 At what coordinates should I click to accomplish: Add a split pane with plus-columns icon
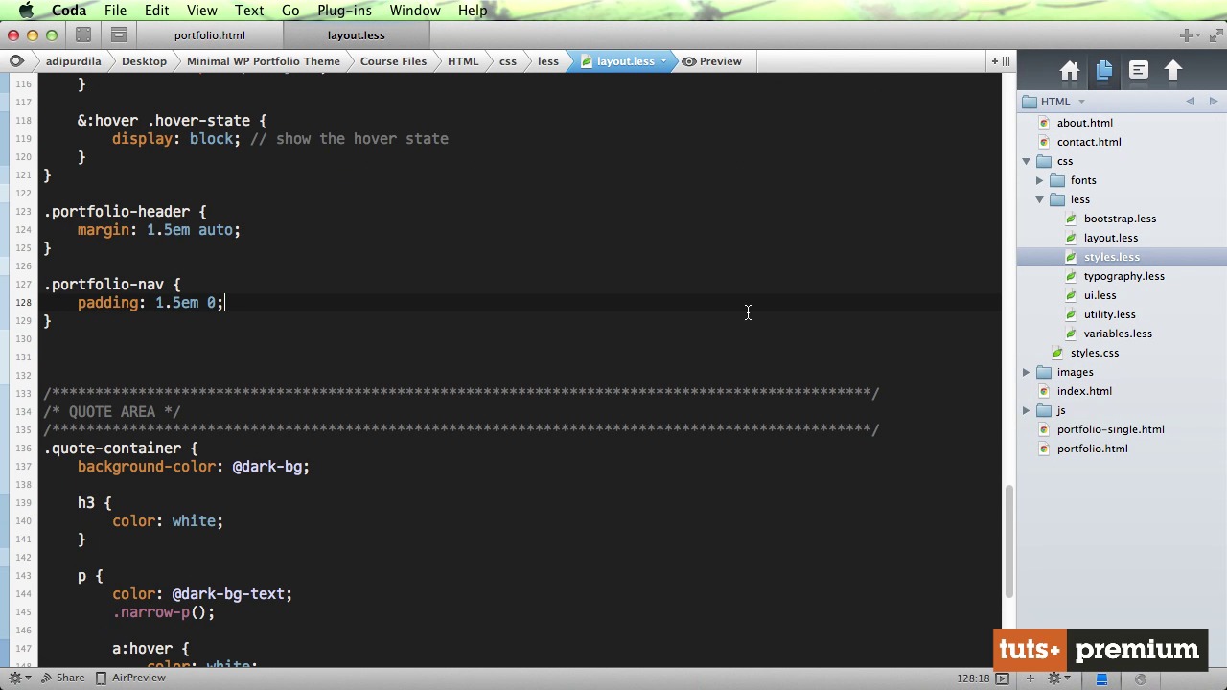pyautogui.click(x=1000, y=61)
